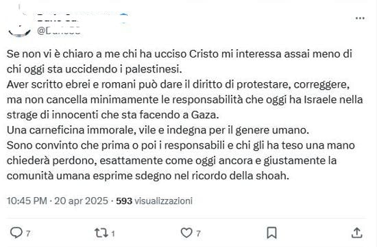Viewport: 377px width, 247px height.
Task: Click the 10:45 PM timestamp
Action: [x=27, y=200]
